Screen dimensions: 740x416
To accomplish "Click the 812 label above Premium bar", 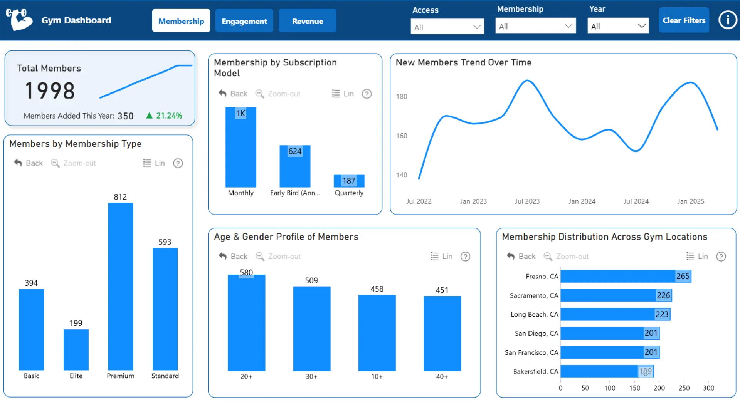I will pos(120,197).
